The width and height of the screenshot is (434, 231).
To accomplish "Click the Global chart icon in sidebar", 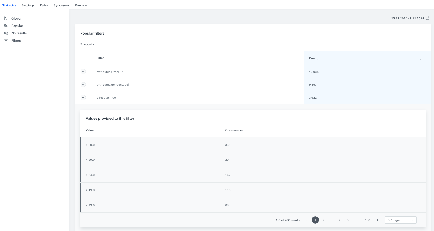I will click(6, 19).
